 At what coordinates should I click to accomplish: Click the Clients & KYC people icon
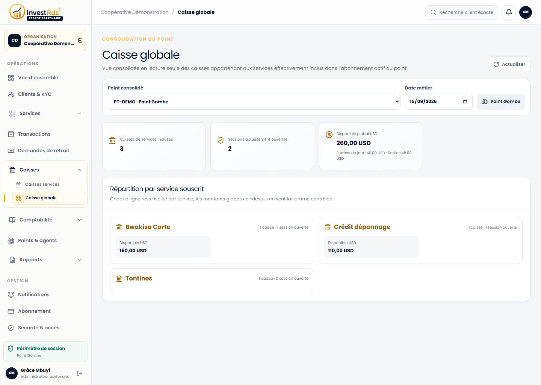point(11,94)
